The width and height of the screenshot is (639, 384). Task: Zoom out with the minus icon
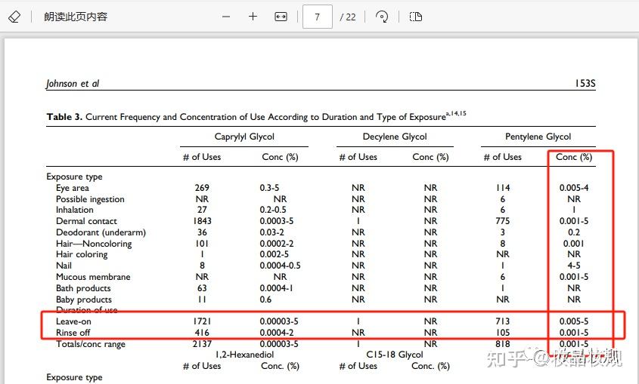[x=226, y=17]
